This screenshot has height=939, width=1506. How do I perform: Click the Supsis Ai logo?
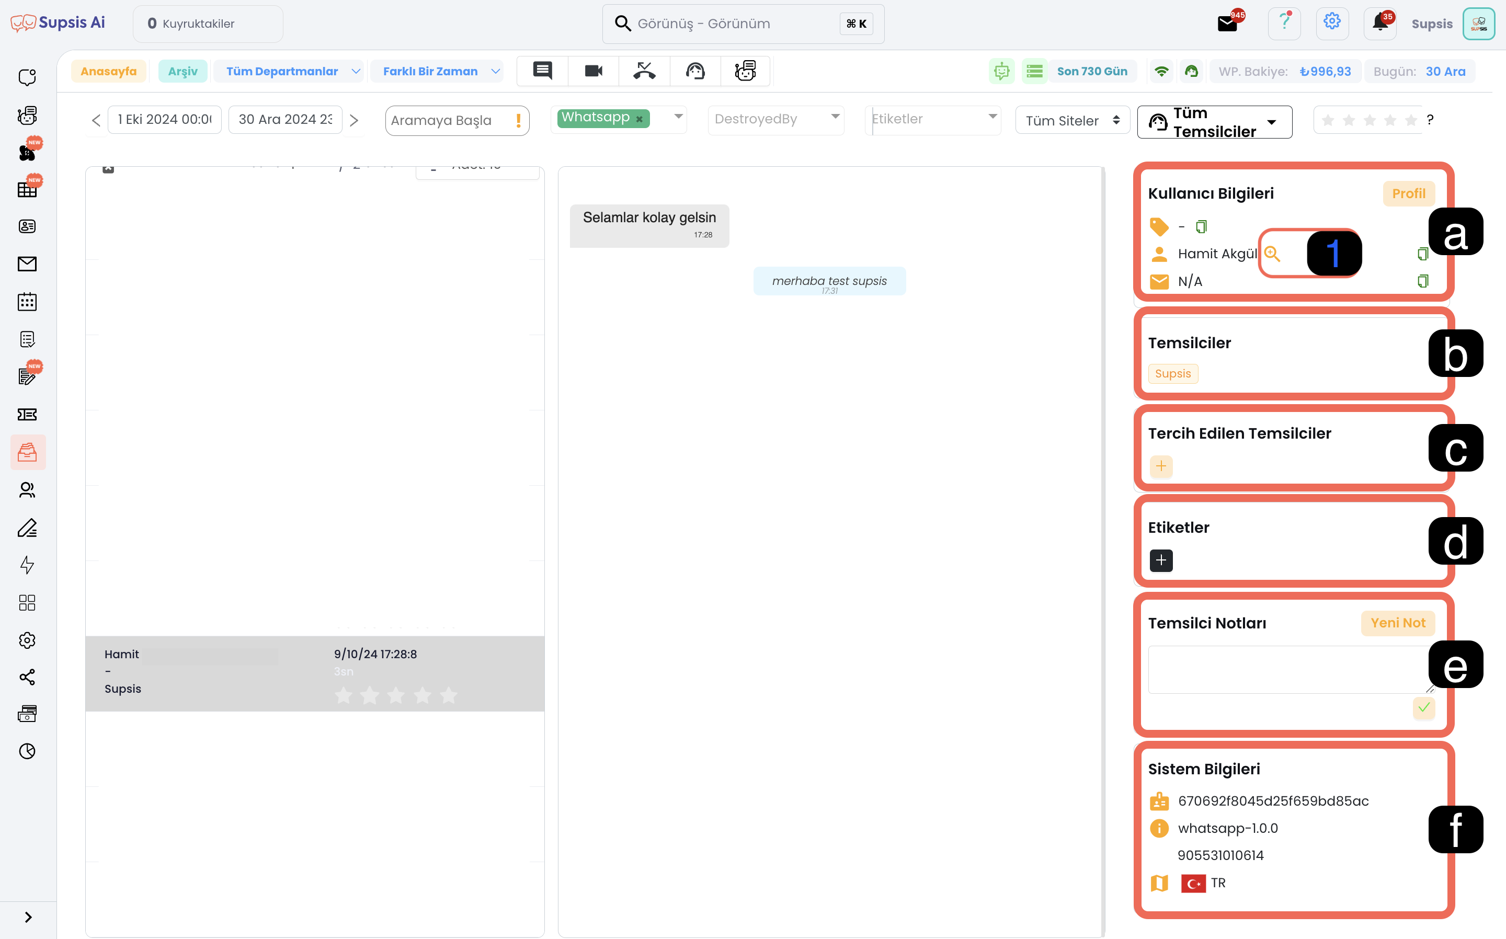click(x=58, y=23)
